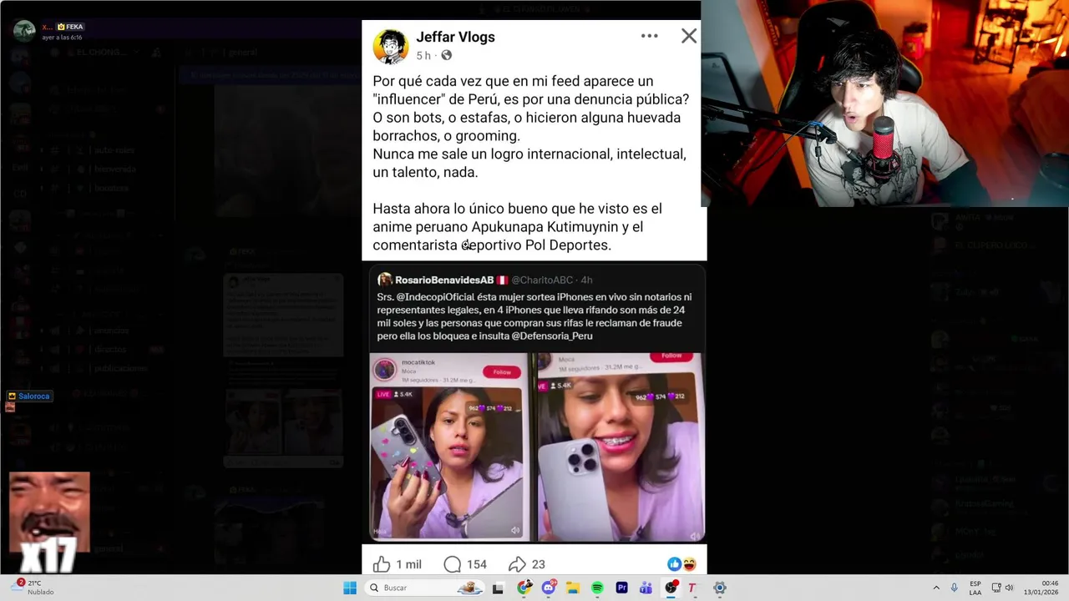
Task: Open right video thumbnail with iPhone
Action: click(620, 447)
